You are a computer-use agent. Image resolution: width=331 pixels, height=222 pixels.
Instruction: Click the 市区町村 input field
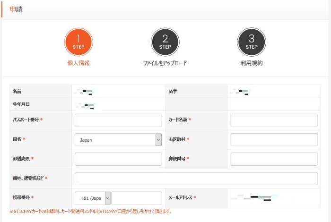(x=274, y=140)
